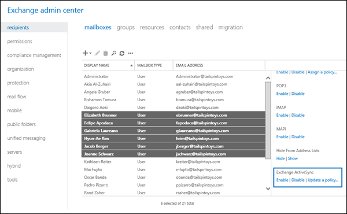
Task: Click Disable link under MAPI
Action: point(298,136)
